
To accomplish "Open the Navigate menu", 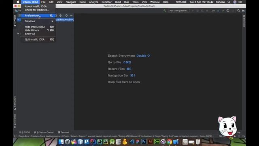I will pos(71,2).
